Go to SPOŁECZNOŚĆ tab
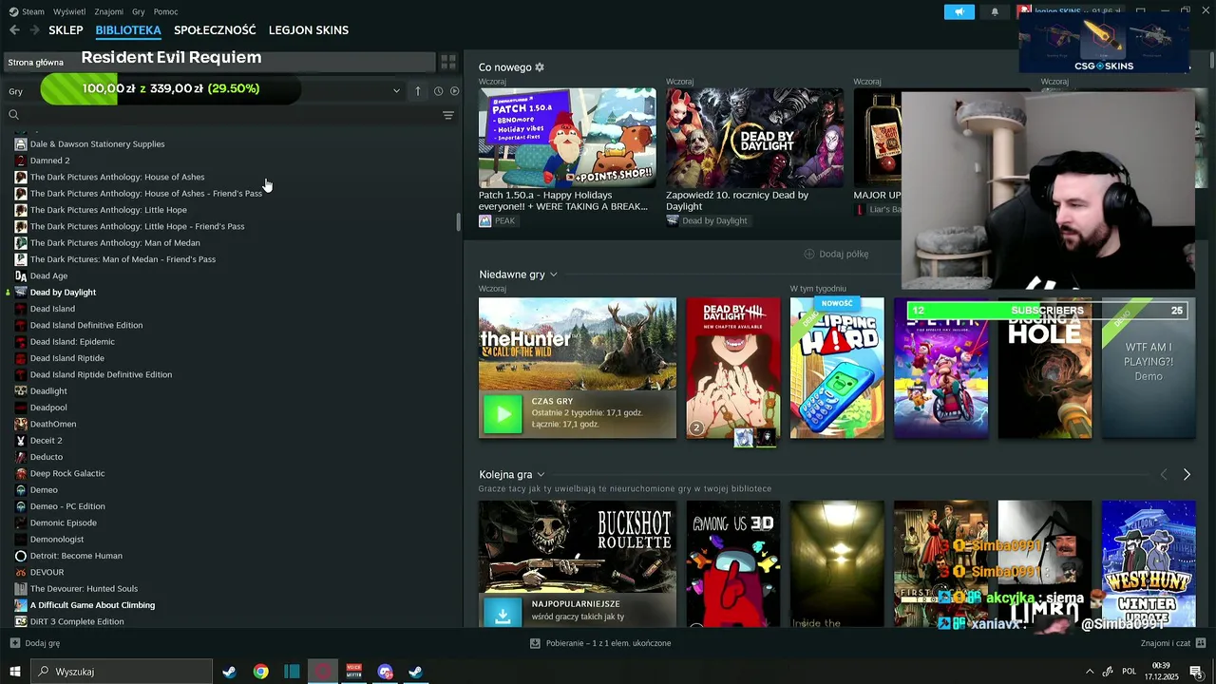The height and width of the screenshot is (684, 1216). click(215, 30)
